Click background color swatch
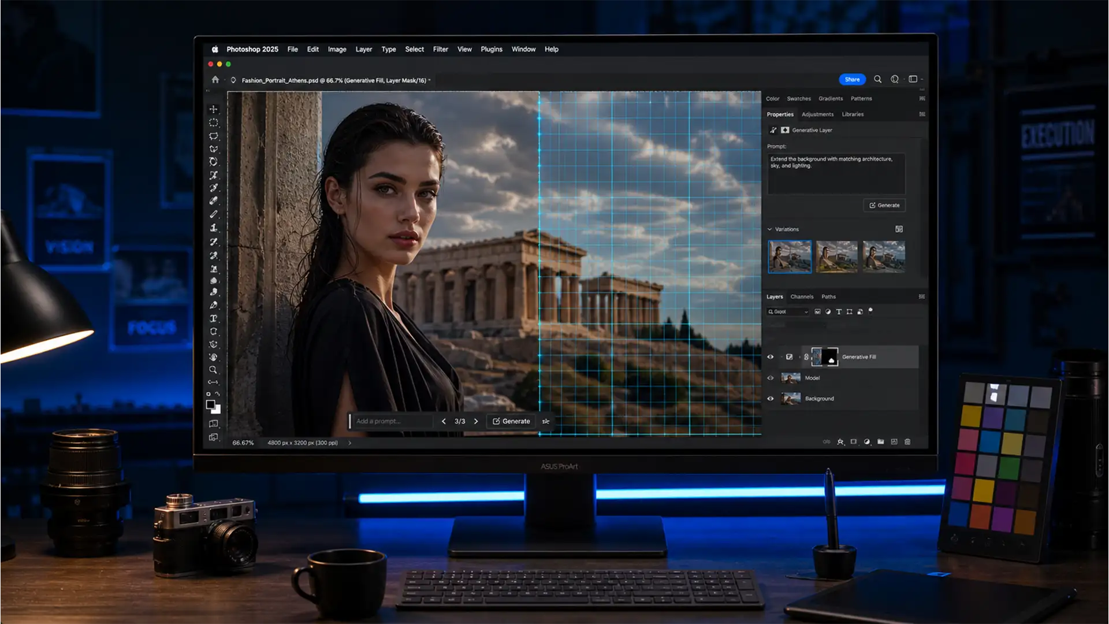The height and width of the screenshot is (624, 1109). [217, 410]
